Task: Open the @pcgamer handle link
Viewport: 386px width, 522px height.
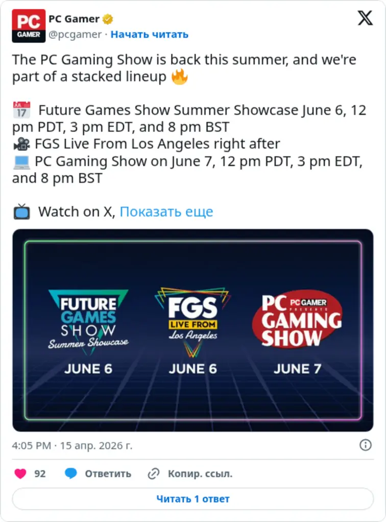Action: (75, 34)
